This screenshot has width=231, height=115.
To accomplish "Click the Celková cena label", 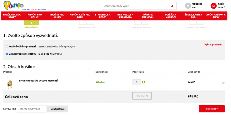I will coord(16,97).
